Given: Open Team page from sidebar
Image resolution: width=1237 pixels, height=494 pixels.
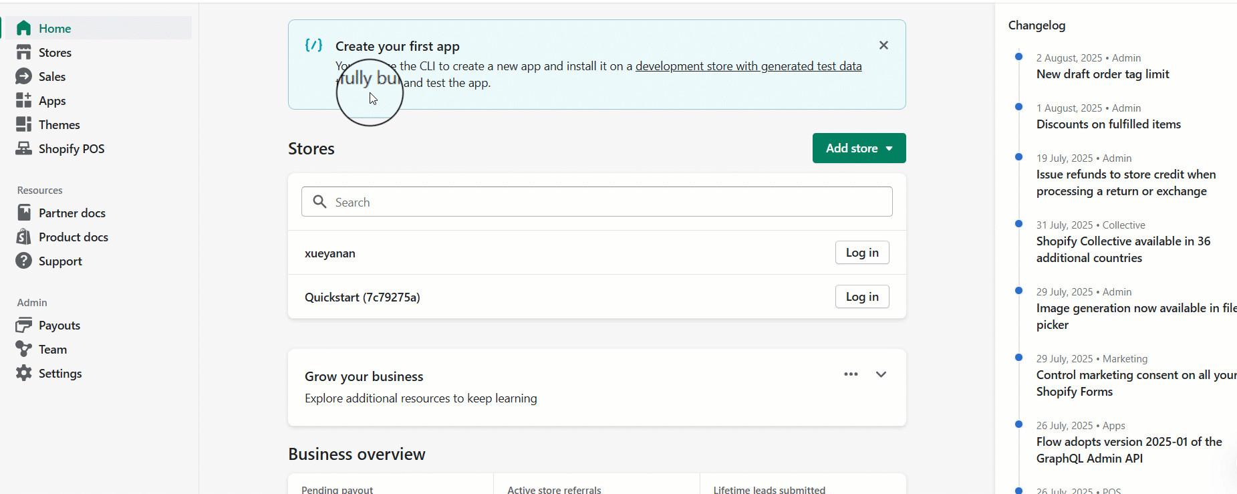Looking at the screenshot, I should [52, 350].
